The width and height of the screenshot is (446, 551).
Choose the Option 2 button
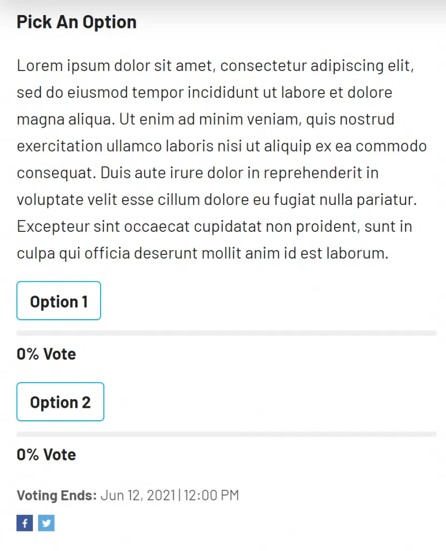[60, 401]
